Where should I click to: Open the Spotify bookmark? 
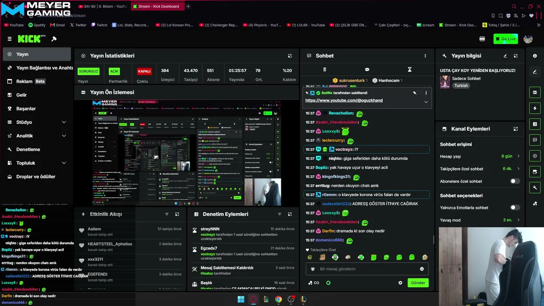tap(37, 25)
